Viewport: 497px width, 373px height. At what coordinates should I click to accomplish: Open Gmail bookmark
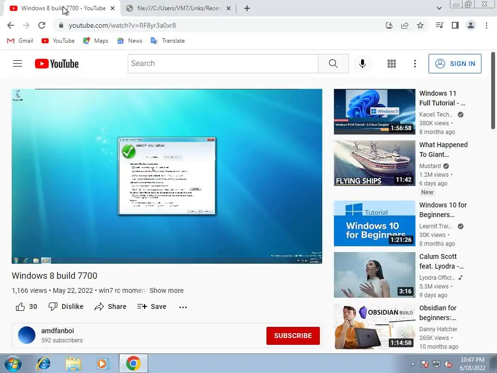(20, 41)
